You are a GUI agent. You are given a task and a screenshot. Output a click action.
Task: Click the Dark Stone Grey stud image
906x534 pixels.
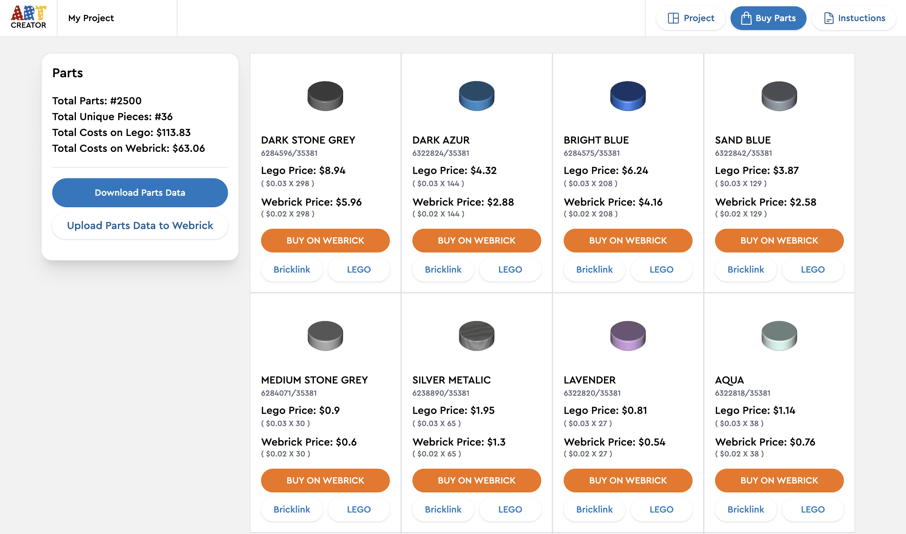[325, 96]
